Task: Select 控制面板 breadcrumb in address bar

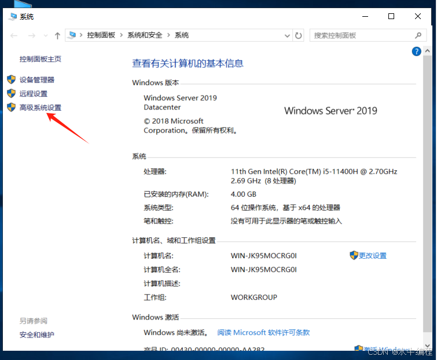Action: tap(101, 35)
